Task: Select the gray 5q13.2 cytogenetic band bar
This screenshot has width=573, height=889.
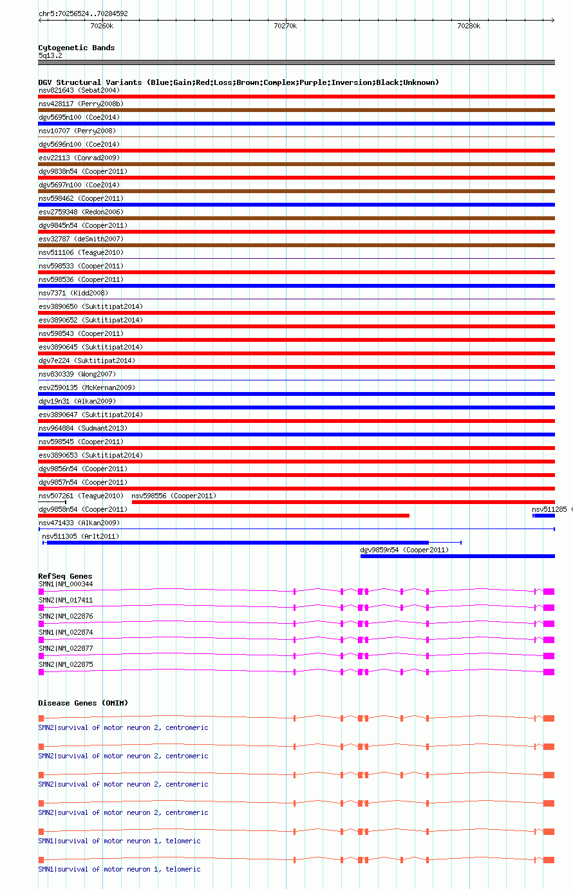Action: pyautogui.click(x=297, y=62)
